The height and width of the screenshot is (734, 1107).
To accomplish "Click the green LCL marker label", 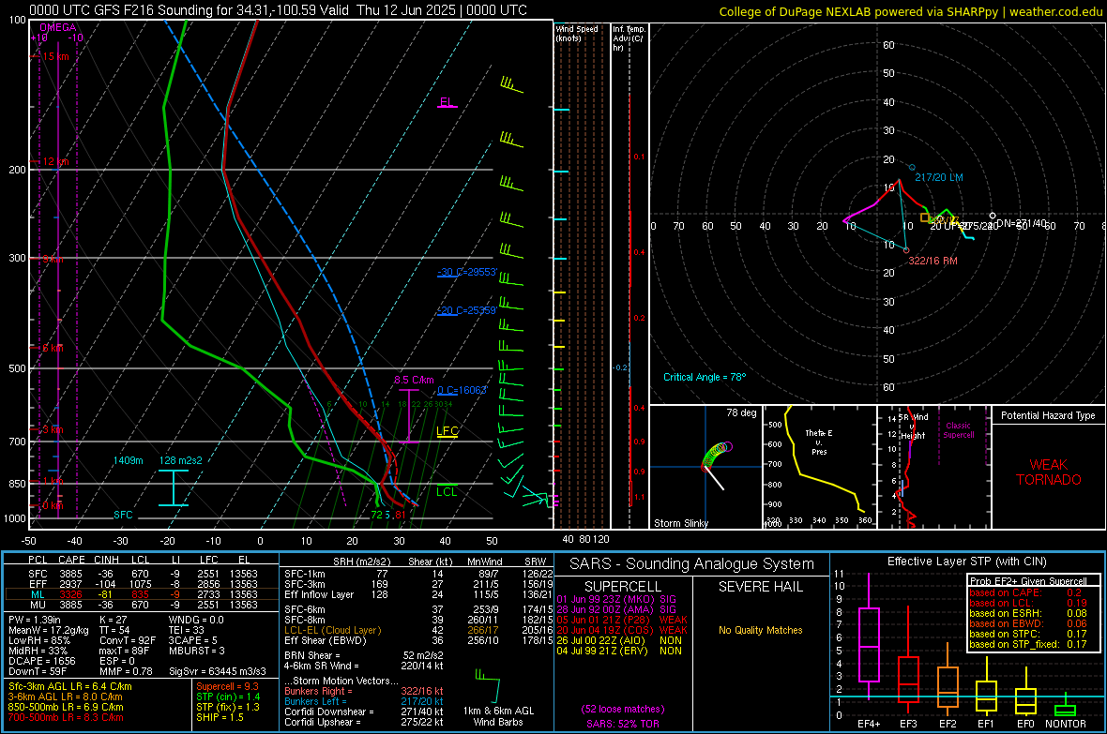I will point(447,492).
